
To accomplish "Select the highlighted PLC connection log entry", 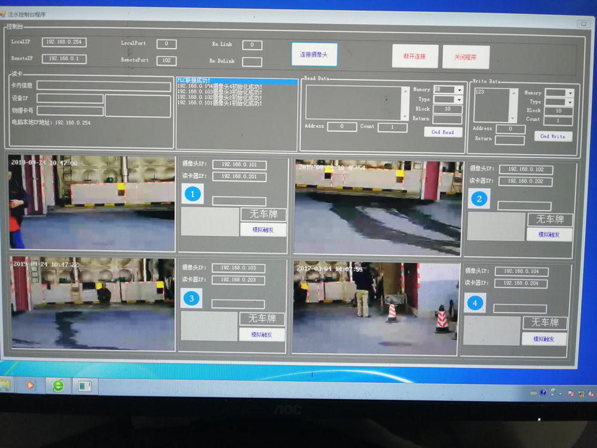I will (236, 81).
